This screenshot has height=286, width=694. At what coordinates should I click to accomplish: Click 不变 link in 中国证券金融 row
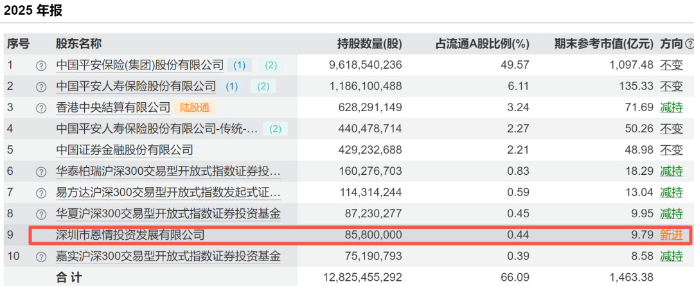click(x=672, y=150)
